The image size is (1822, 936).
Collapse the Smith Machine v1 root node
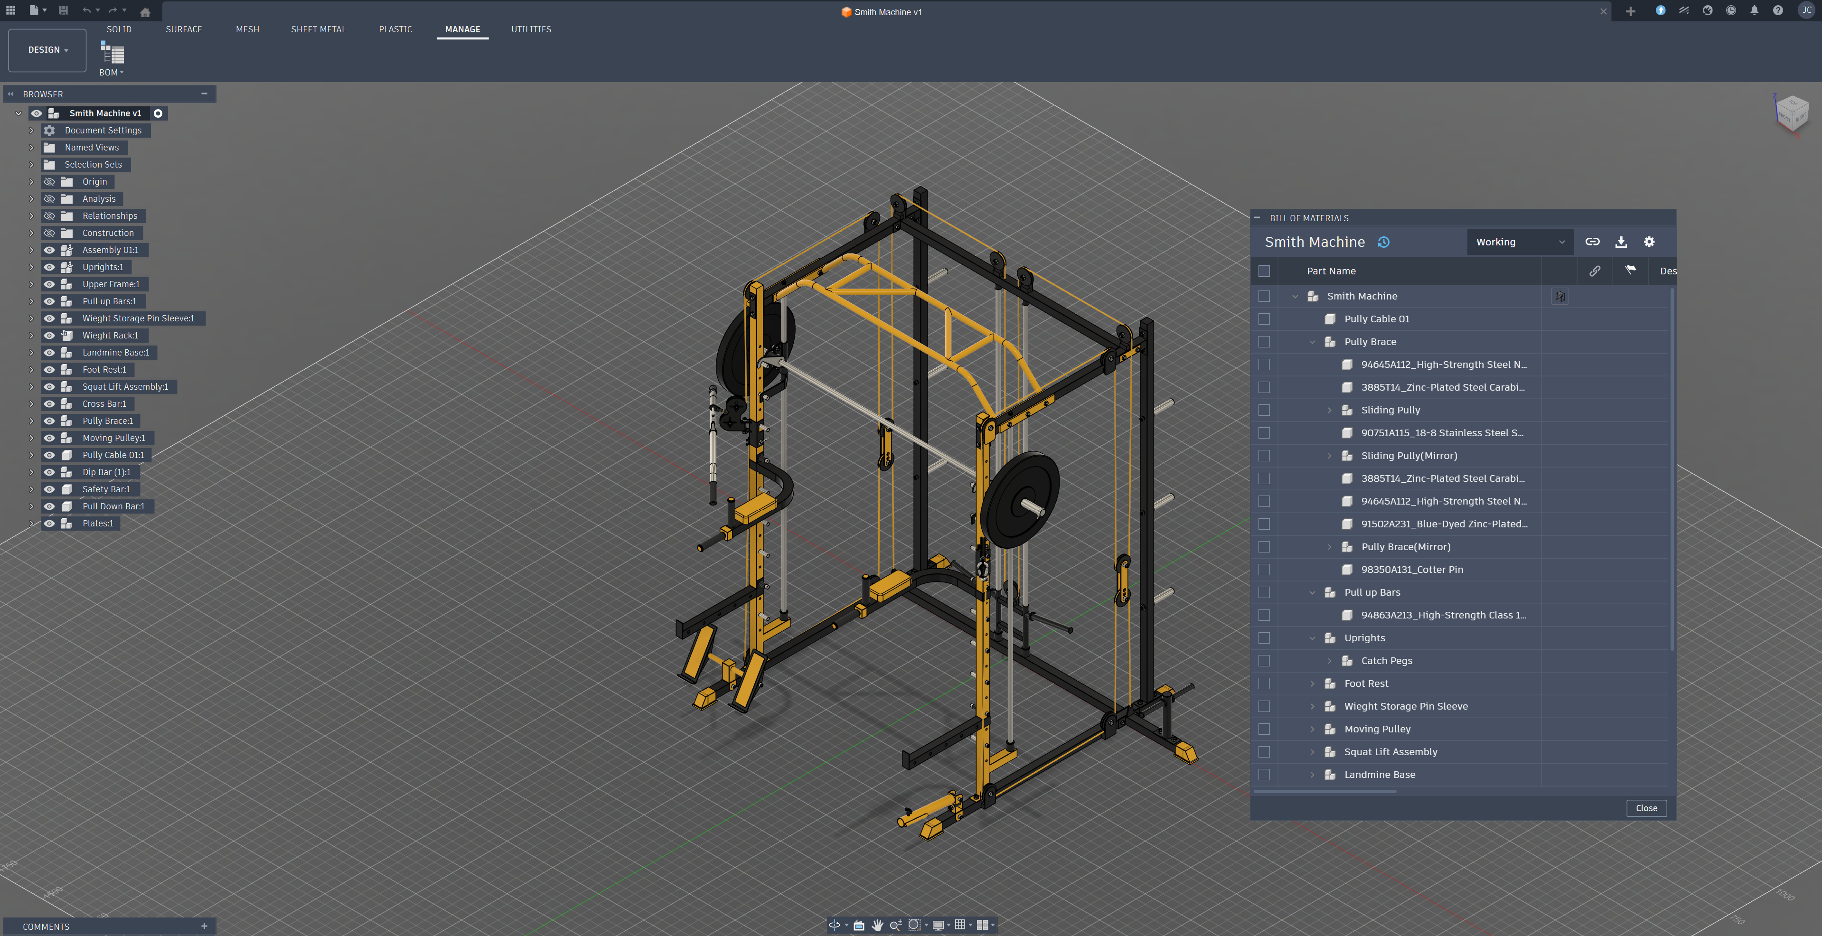tap(19, 113)
